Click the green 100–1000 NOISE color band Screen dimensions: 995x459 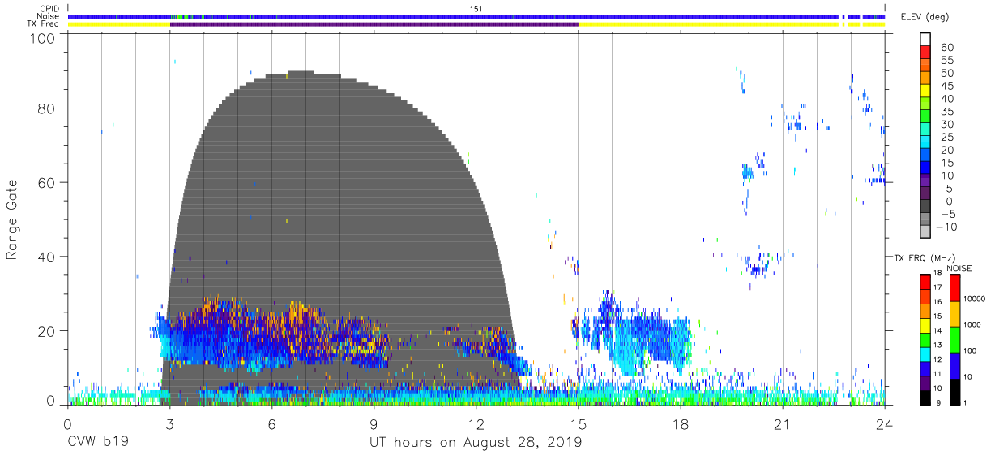tap(954, 339)
